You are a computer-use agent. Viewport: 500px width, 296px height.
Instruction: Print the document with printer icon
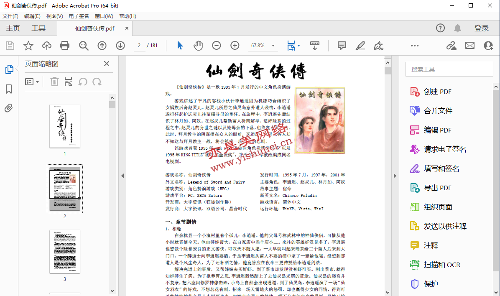65,46
